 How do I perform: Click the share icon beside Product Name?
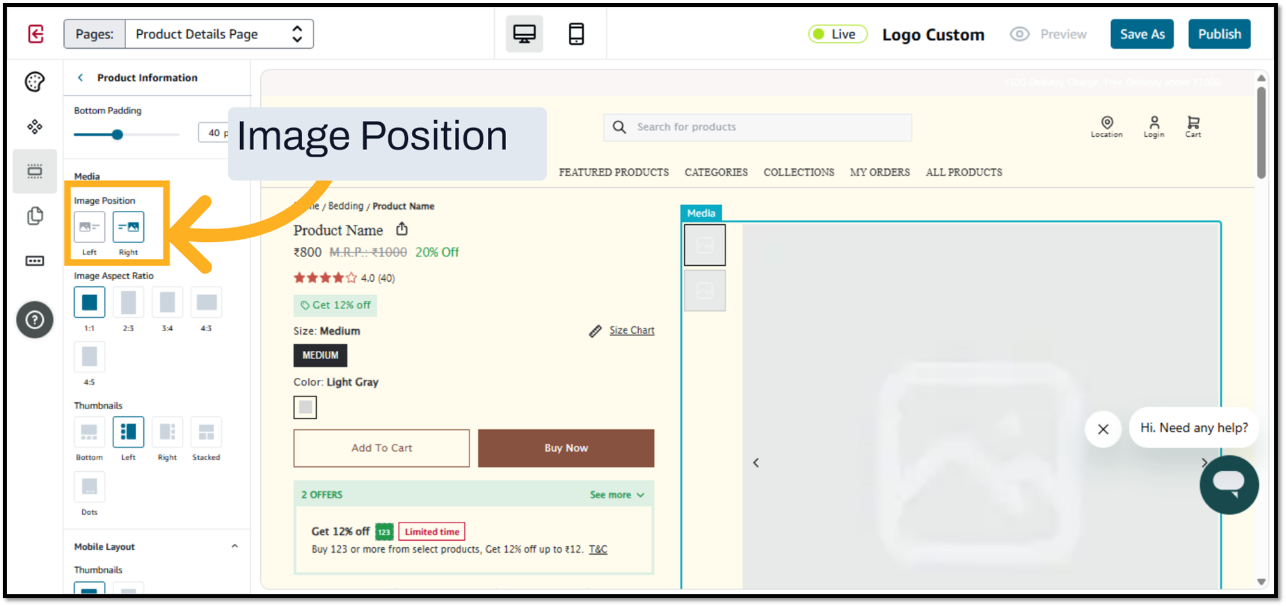point(402,229)
